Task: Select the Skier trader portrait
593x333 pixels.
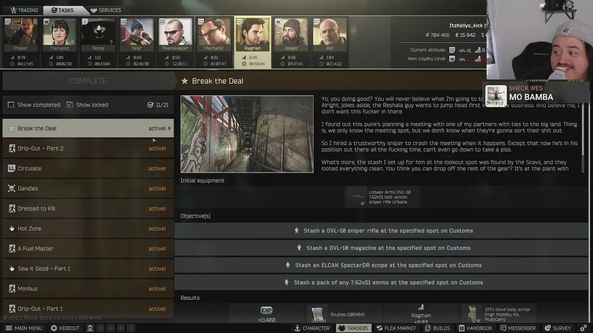Action: point(137,34)
